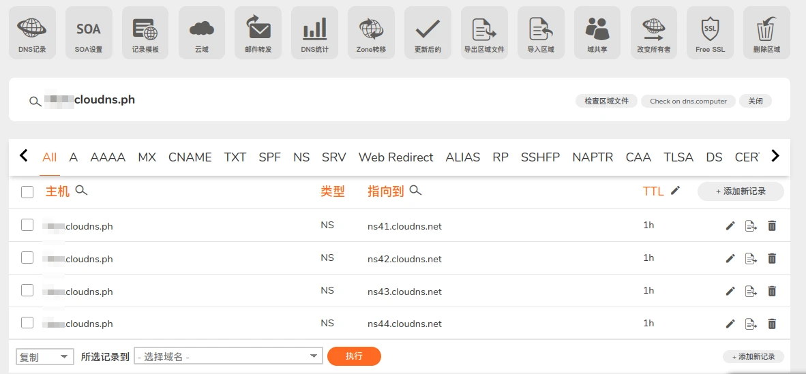Select the ns43.cloudns.net record checkbox
The width and height of the screenshot is (806, 374).
27,290
